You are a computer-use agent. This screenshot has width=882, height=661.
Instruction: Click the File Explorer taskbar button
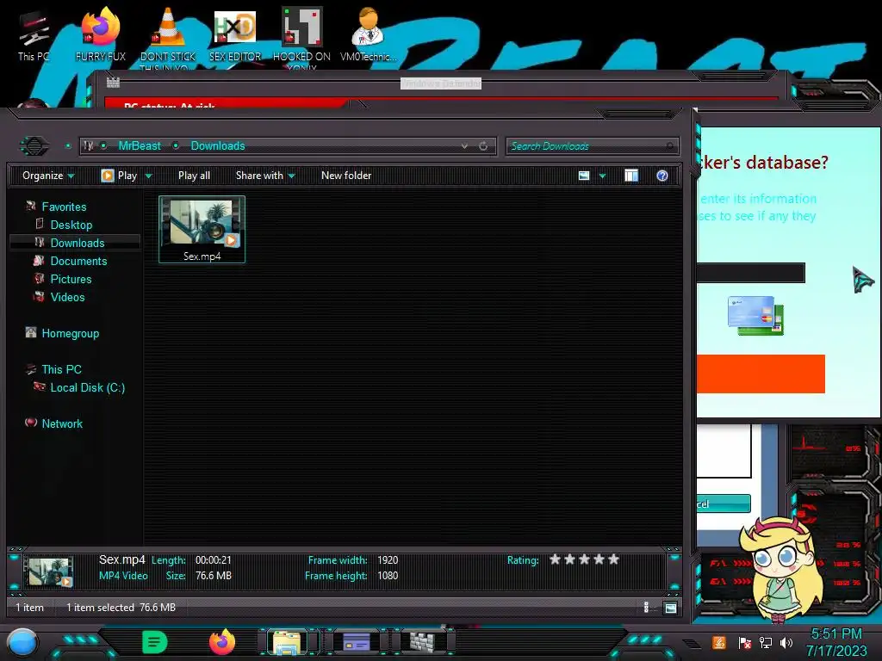point(287,642)
